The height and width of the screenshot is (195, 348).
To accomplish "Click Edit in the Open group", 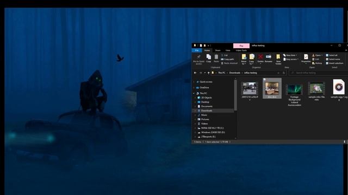I will tap(316, 59).
